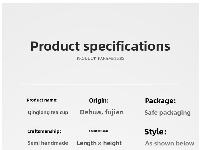The height and width of the screenshot is (150, 201).
Task: Click the "×" symbol between Length and height
Action: pyautogui.click(x=100, y=143)
